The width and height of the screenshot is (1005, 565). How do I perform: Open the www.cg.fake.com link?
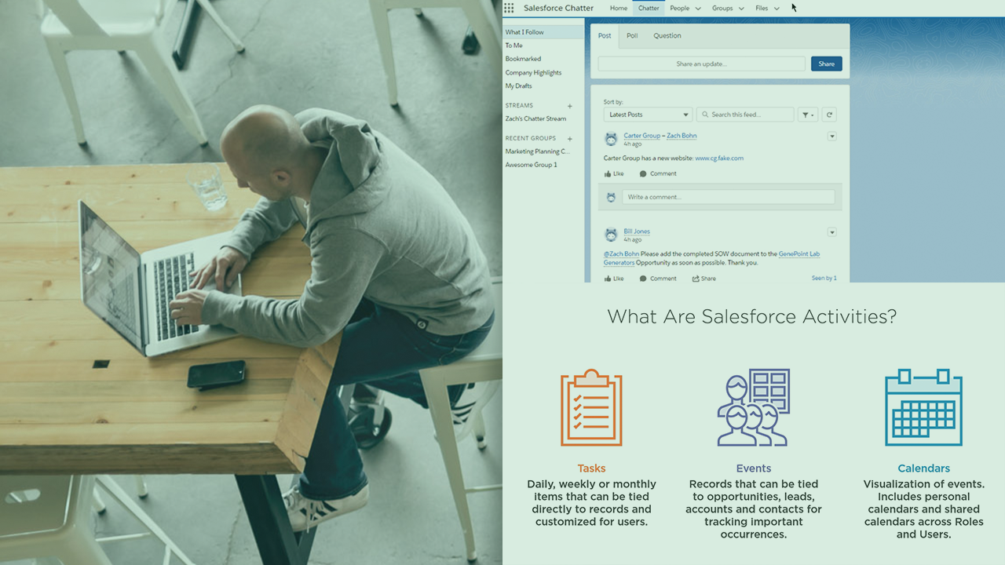[719, 158]
